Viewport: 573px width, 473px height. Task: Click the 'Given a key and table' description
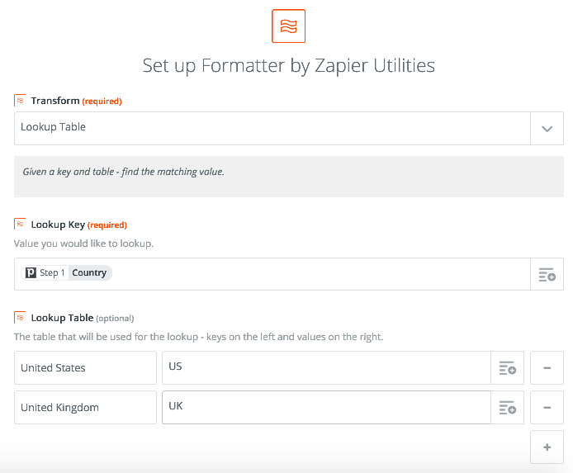(x=123, y=172)
